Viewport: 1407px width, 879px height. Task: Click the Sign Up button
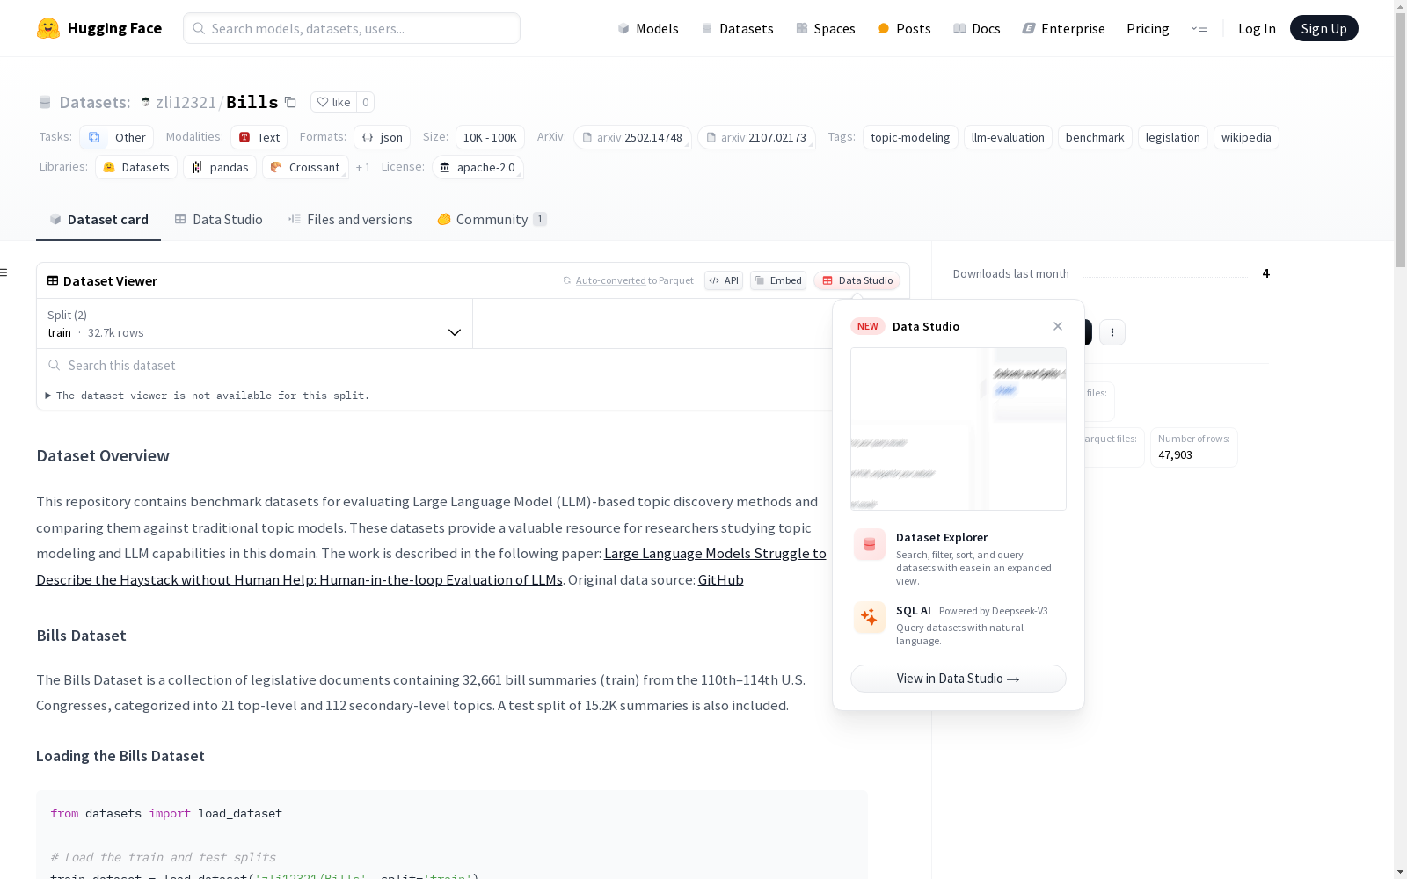(1323, 28)
